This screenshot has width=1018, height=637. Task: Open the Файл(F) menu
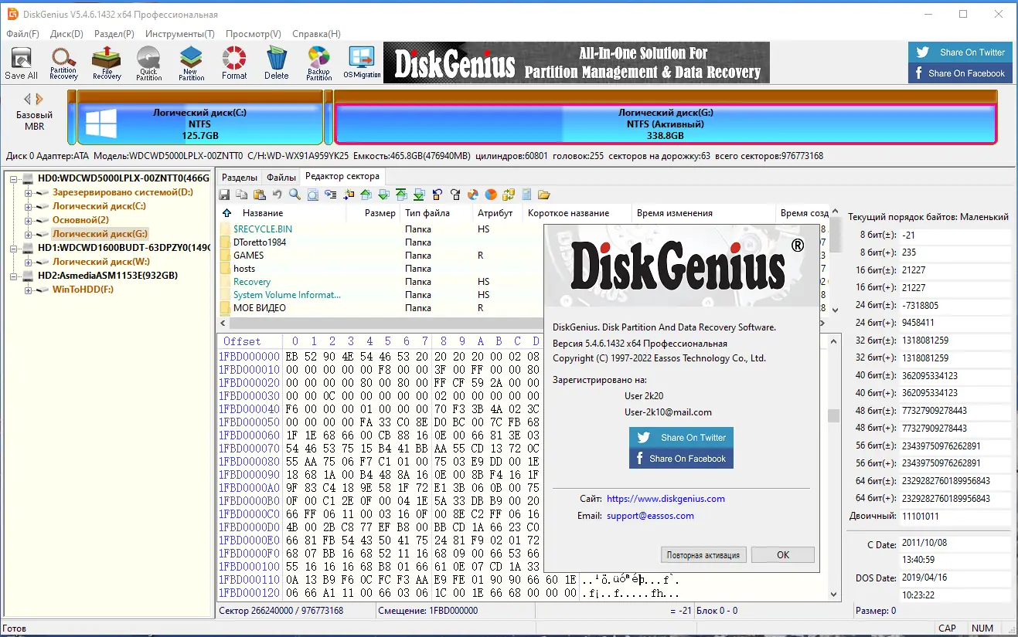[x=22, y=34]
